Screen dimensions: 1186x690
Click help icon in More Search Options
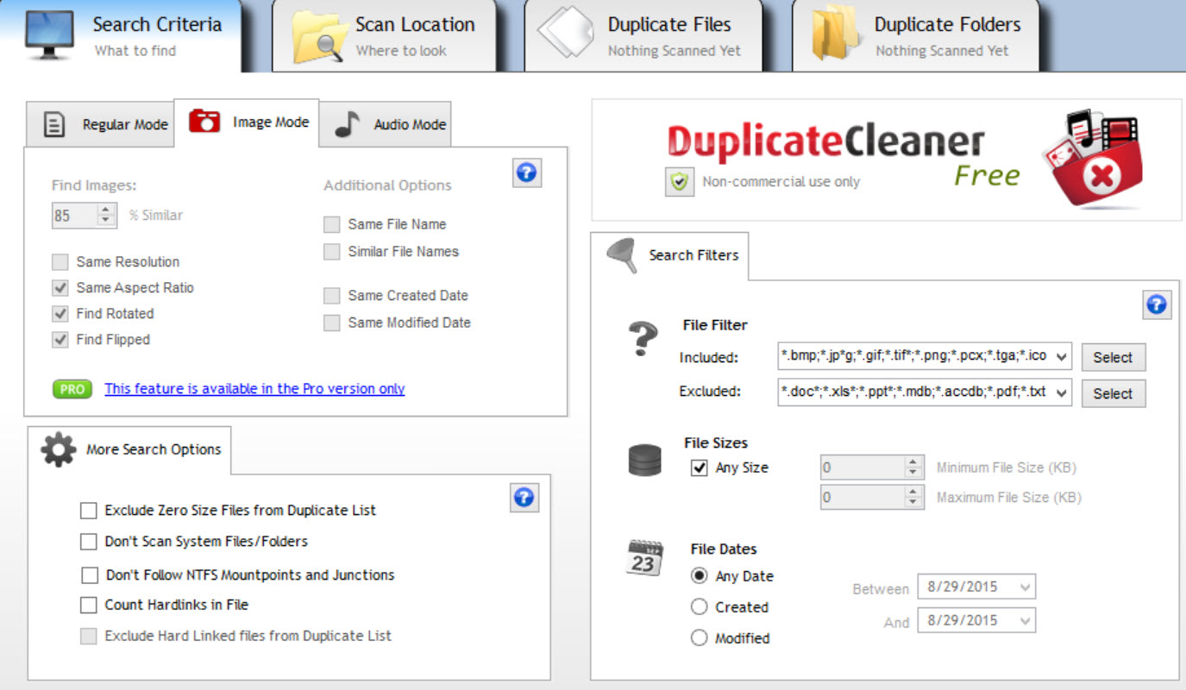point(524,498)
